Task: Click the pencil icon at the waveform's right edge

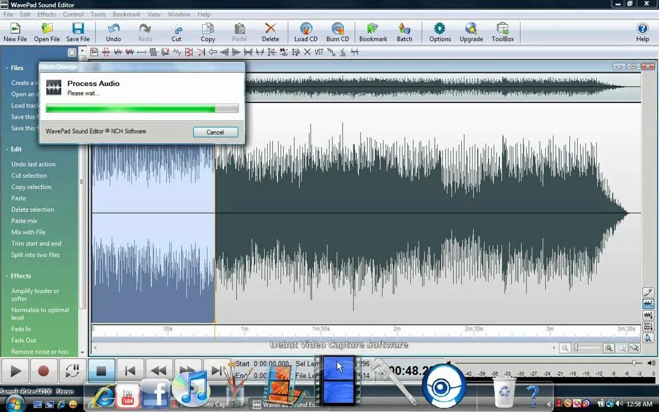Action: point(648,292)
